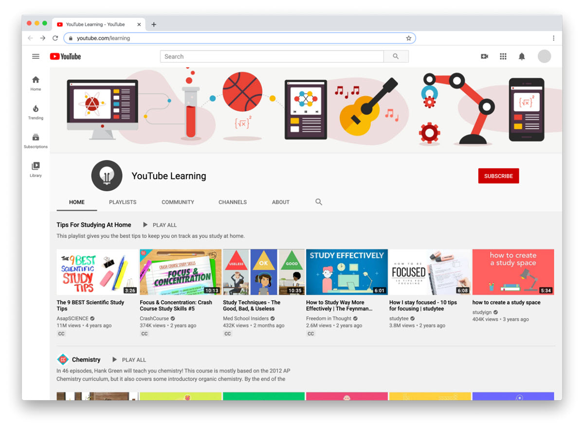Play all videos in Tips For Studying At Home
The width and height of the screenshot is (584, 429).
[x=160, y=224]
